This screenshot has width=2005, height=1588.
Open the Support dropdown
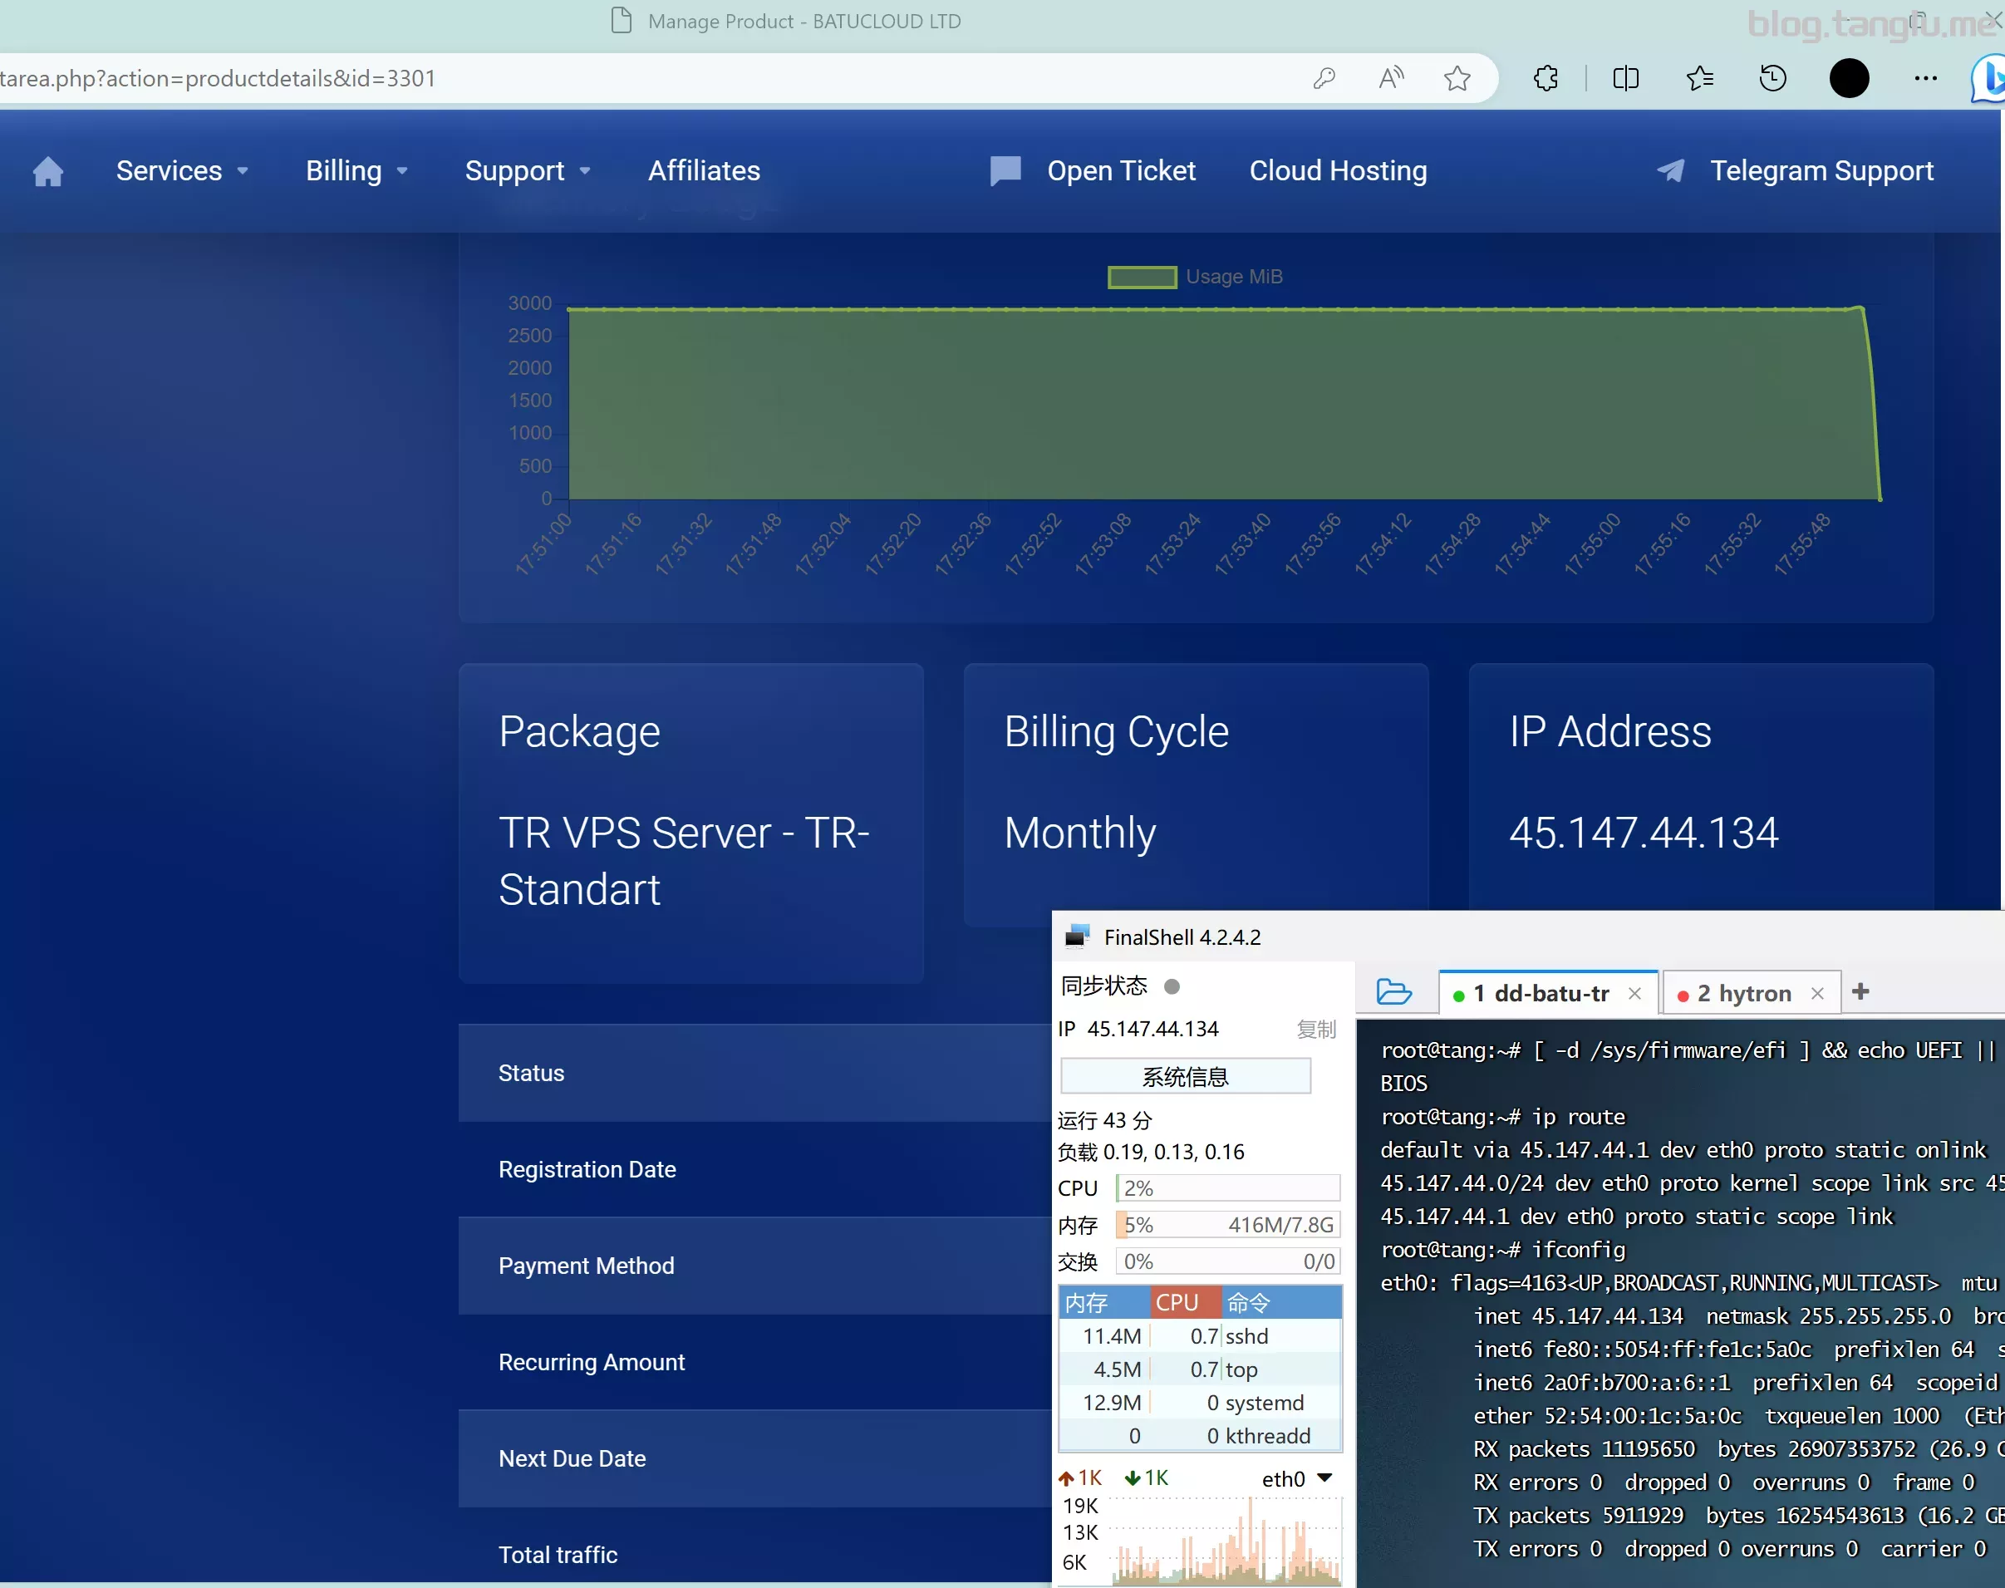(528, 171)
